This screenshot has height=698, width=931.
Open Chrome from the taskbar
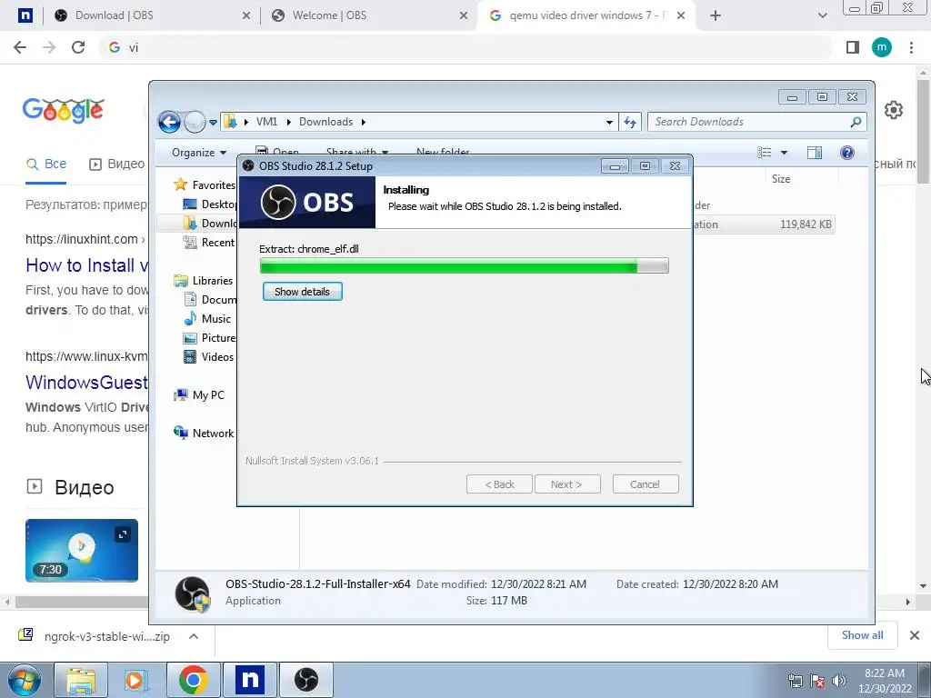pos(193,680)
